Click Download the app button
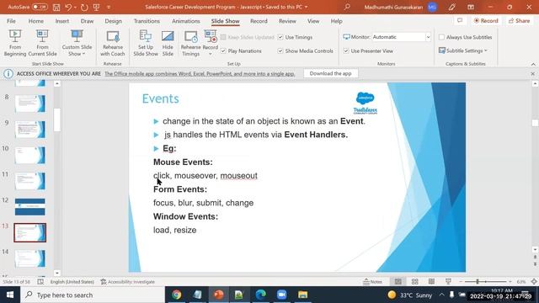Viewport: 539px width, 303px height. (330, 73)
